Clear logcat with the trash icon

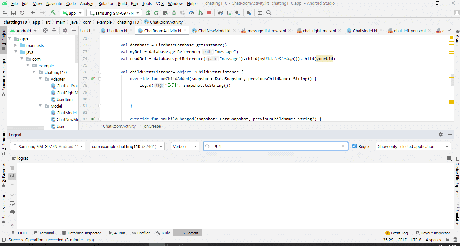(x=12, y=168)
